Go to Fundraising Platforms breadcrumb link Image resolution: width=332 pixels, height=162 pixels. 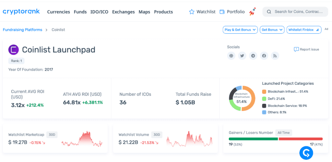[22, 30]
